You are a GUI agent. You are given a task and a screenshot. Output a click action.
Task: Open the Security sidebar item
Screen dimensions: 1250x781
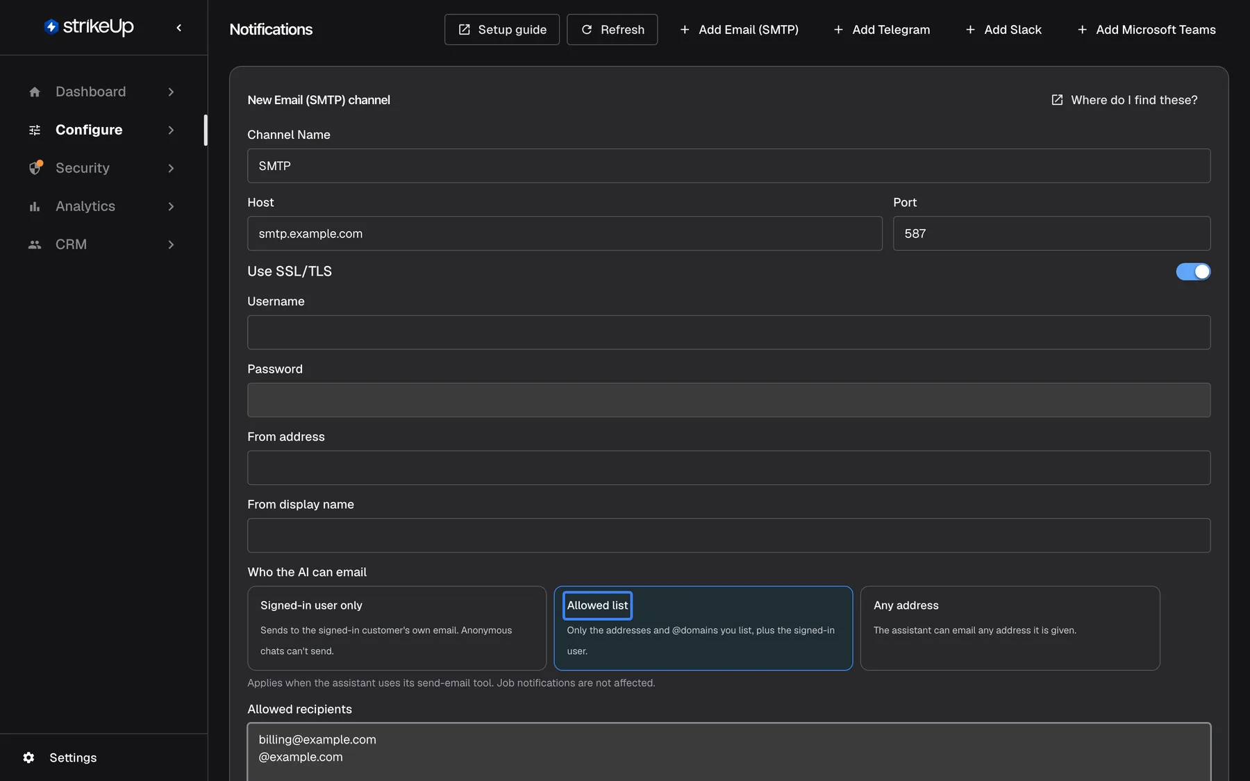[102, 168]
